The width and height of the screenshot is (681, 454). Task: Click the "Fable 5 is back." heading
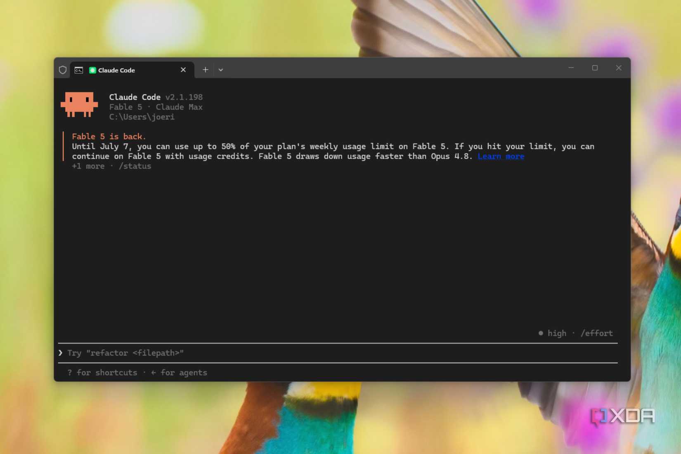tap(109, 136)
